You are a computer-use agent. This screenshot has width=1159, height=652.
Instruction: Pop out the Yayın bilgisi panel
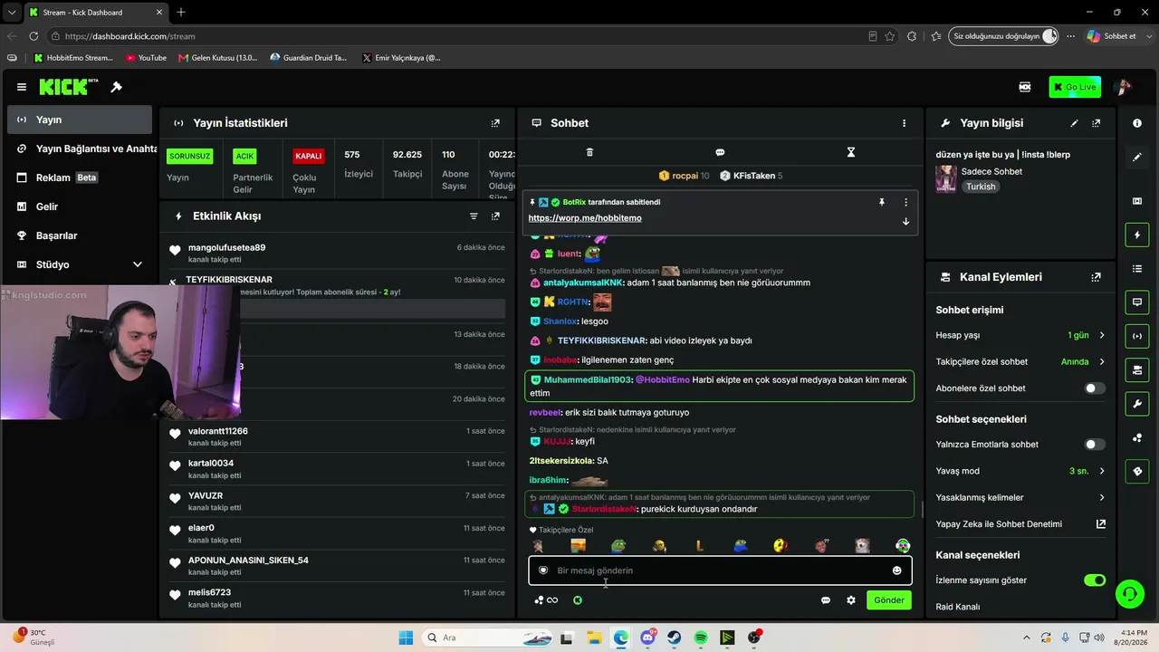[x=1097, y=123]
